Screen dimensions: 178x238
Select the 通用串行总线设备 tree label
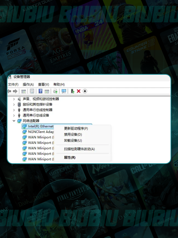tap(36, 115)
